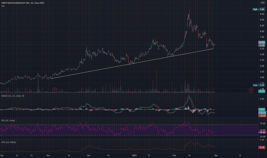This screenshot has height=158, width=267.
Task: Click the High 9.90 price label
Action: click(259, 9)
